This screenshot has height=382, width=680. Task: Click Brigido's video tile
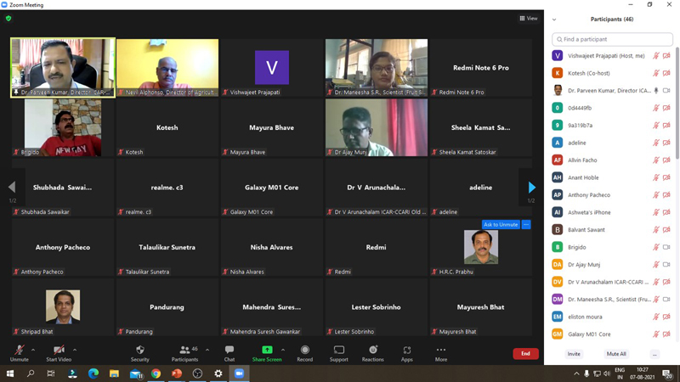point(63,127)
